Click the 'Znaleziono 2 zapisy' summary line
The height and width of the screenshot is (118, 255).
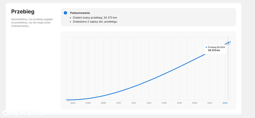pyautogui.click(x=95, y=22)
